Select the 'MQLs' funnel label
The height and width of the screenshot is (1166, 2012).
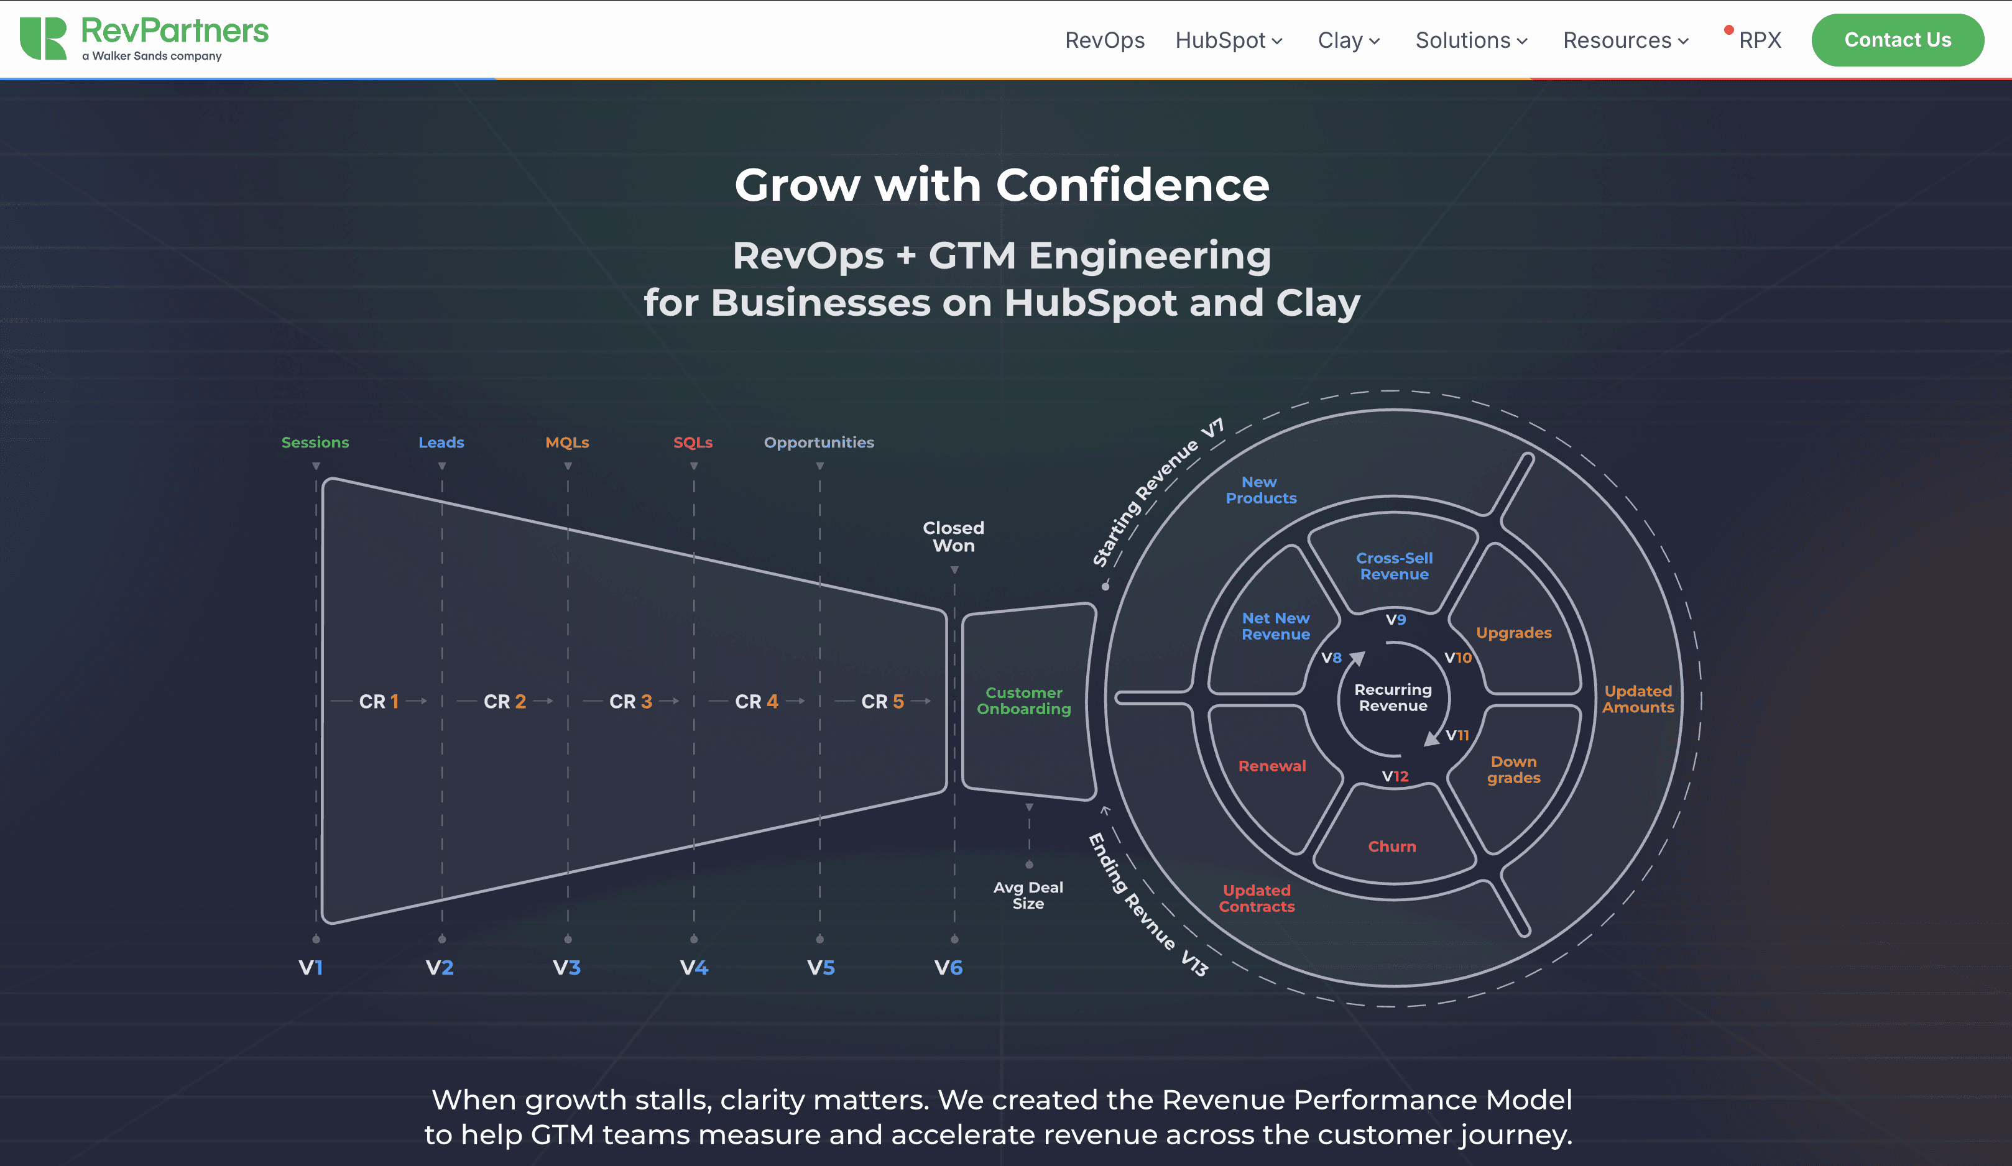(567, 442)
